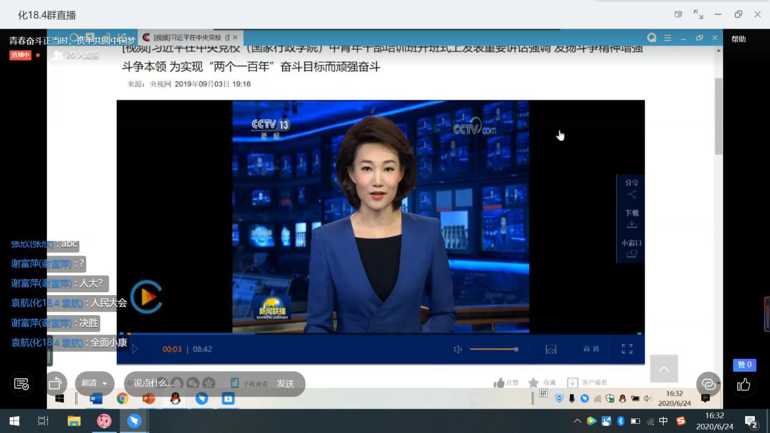Click the exit-fullscreen arrows icon in title bar

pos(698,15)
